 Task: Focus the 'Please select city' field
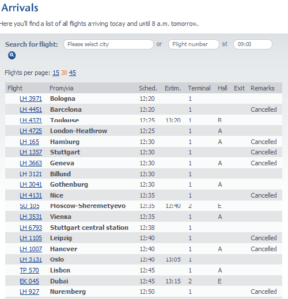[x=108, y=44]
